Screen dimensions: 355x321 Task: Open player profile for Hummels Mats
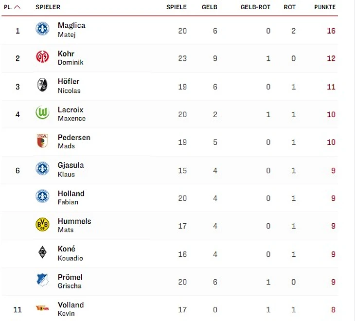pos(74,225)
